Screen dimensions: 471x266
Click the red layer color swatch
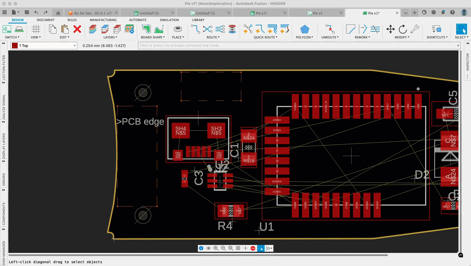pyautogui.click(x=15, y=46)
